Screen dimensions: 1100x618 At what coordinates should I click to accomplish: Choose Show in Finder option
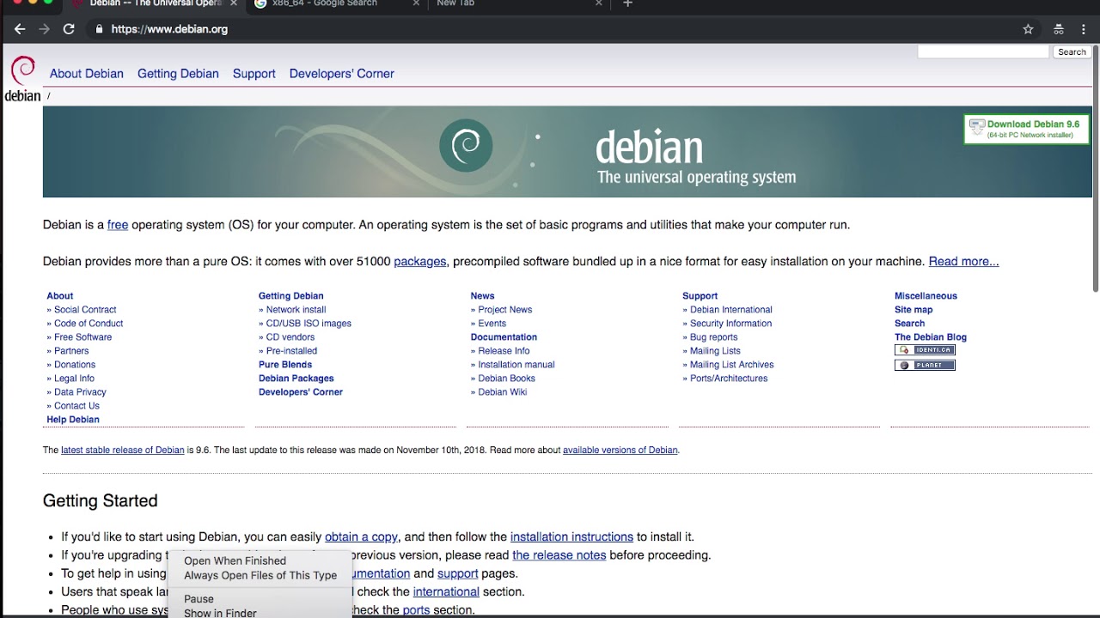pyautogui.click(x=260, y=612)
